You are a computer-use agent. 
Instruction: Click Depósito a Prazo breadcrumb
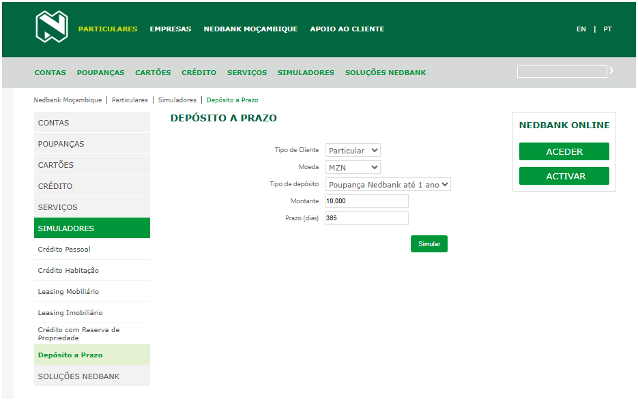click(232, 100)
